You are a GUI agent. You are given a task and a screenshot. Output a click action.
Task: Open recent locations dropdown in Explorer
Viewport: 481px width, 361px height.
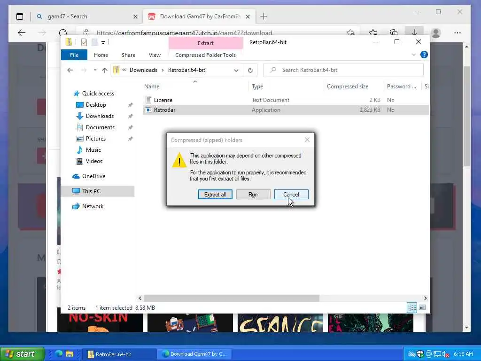click(95, 70)
